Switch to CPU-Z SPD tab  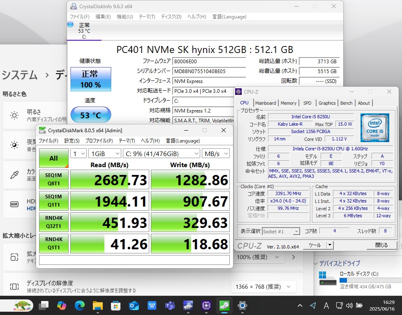click(307, 103)
